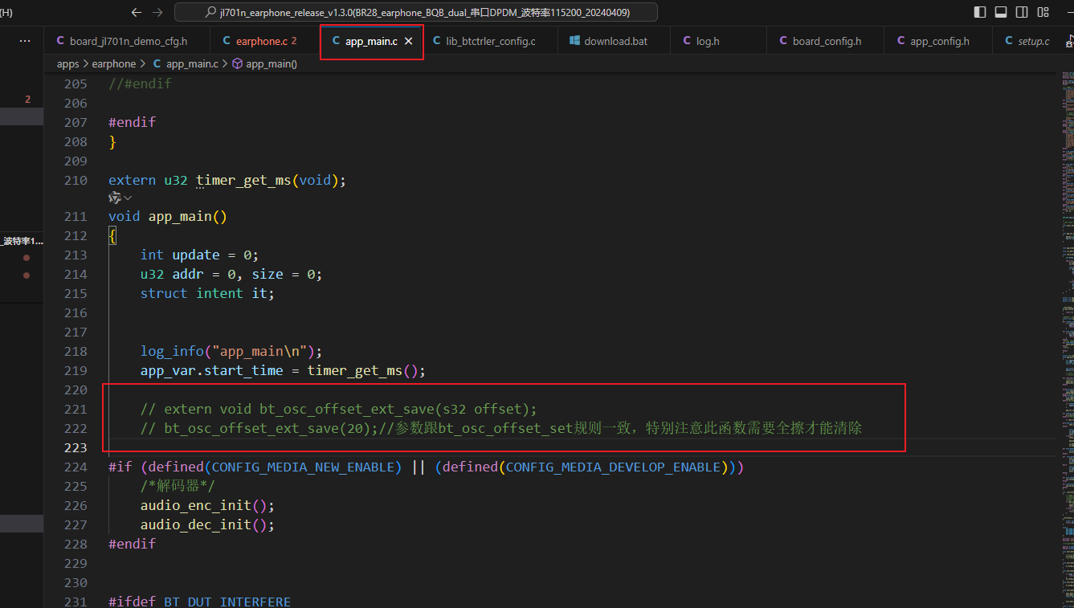The image size is (1074, 608).
Task: Click the Windows icon on download.bat tab
Action: [x=574, y=40]
